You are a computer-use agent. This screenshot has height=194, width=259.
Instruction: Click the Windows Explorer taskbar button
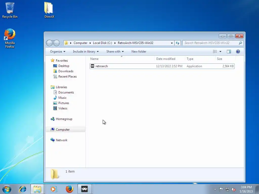[x=37, y=189]
